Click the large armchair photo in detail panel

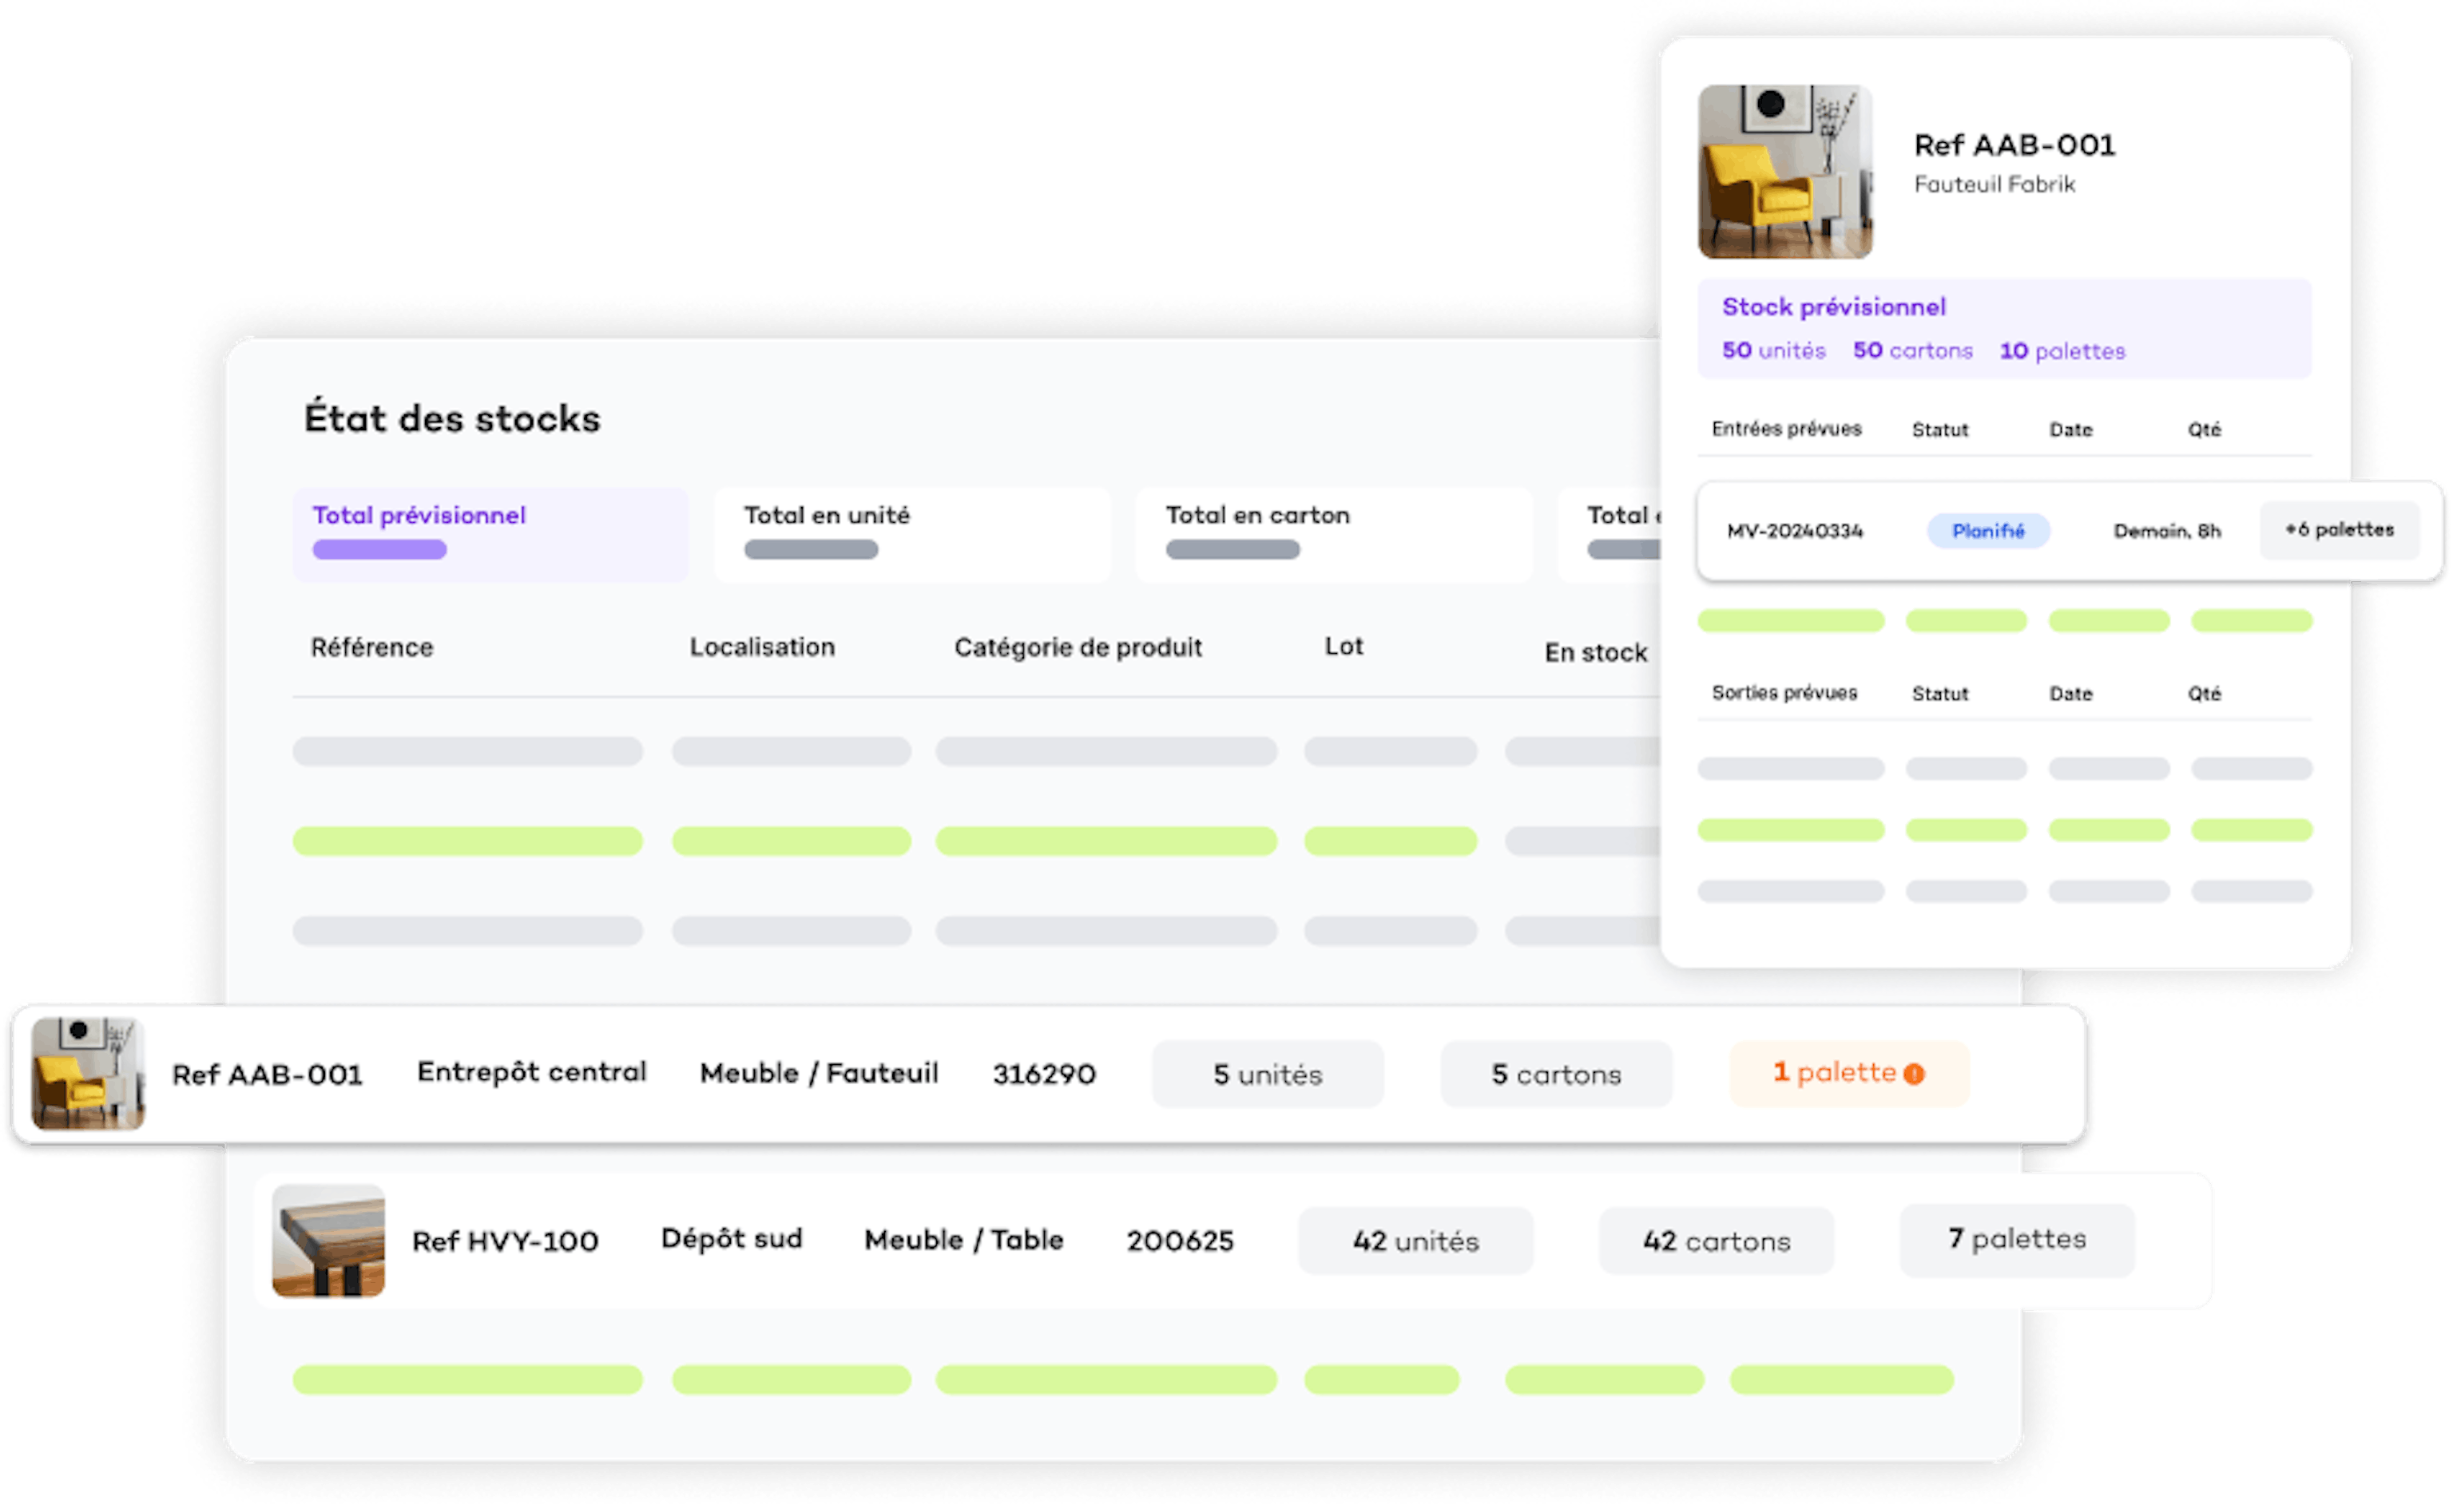coord(1784,172)
